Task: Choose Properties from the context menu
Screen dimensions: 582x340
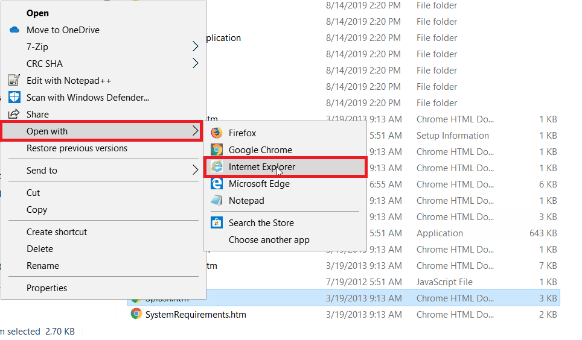Action: coord(46,288)
